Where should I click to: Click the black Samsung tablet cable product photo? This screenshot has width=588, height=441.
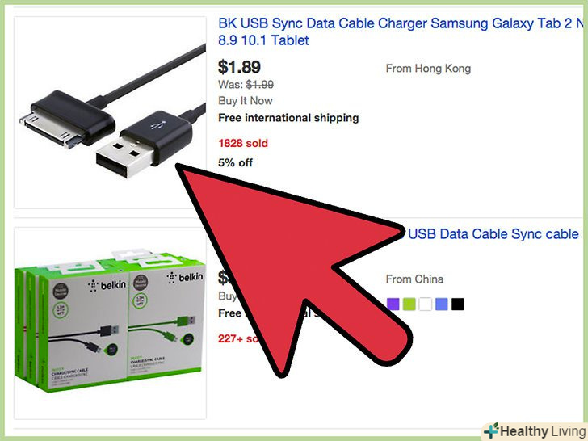[110, 112]
